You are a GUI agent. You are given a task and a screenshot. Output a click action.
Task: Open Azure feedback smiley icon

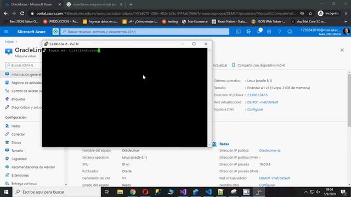290,32
